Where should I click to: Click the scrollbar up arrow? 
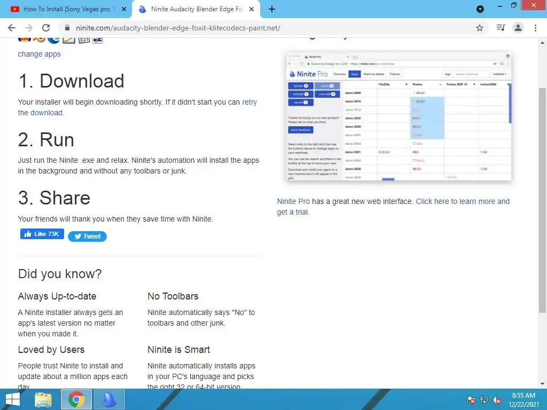coord(542,43)
